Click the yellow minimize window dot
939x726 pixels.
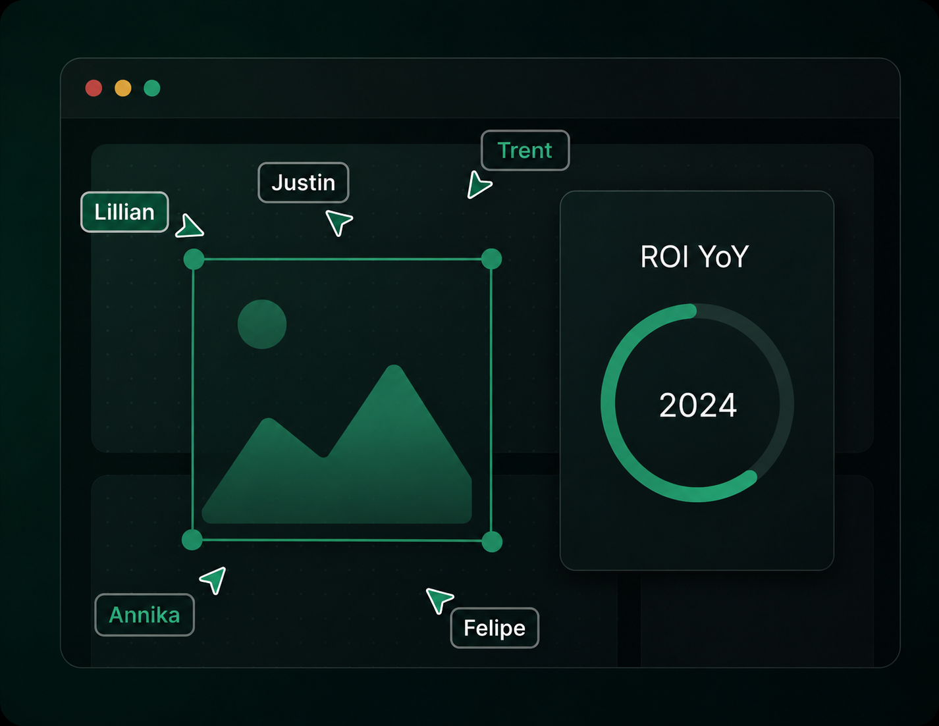coord(123,88)
